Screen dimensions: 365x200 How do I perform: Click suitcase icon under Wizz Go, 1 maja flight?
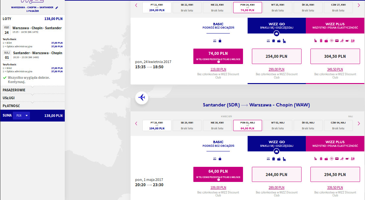(x=274, y=159)
